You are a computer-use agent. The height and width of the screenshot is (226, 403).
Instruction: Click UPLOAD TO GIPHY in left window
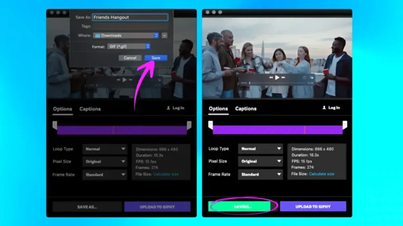pos(157,207)
